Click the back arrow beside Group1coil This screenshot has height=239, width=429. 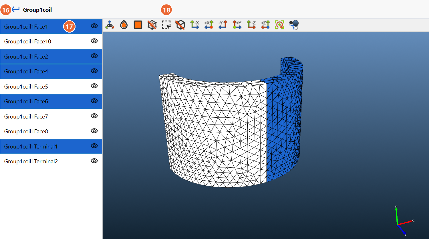[16, 9]
